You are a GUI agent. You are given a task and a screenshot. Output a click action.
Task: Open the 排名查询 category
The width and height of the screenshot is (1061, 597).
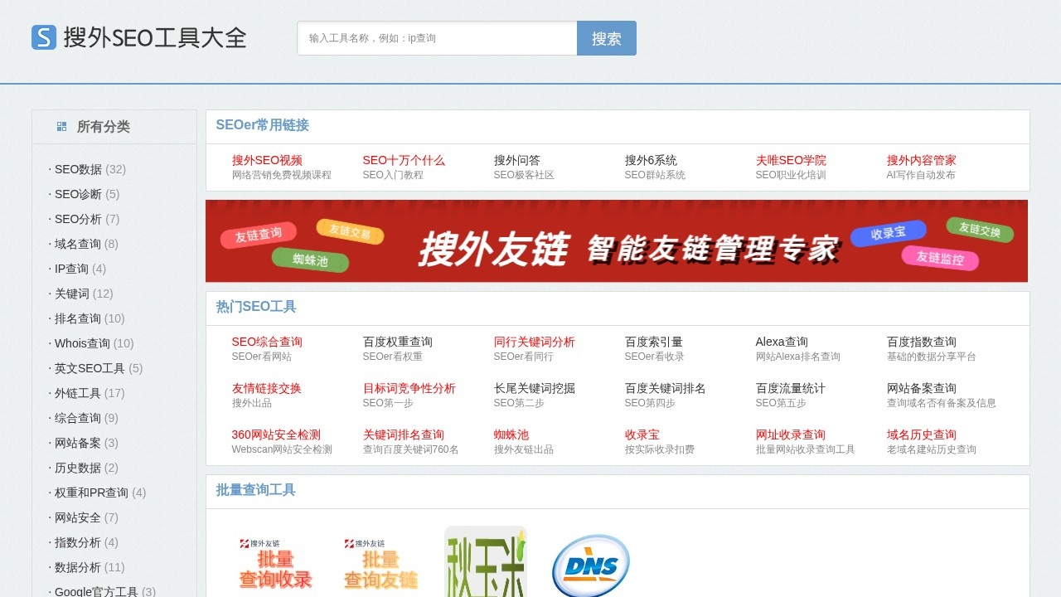coord(78,318)
